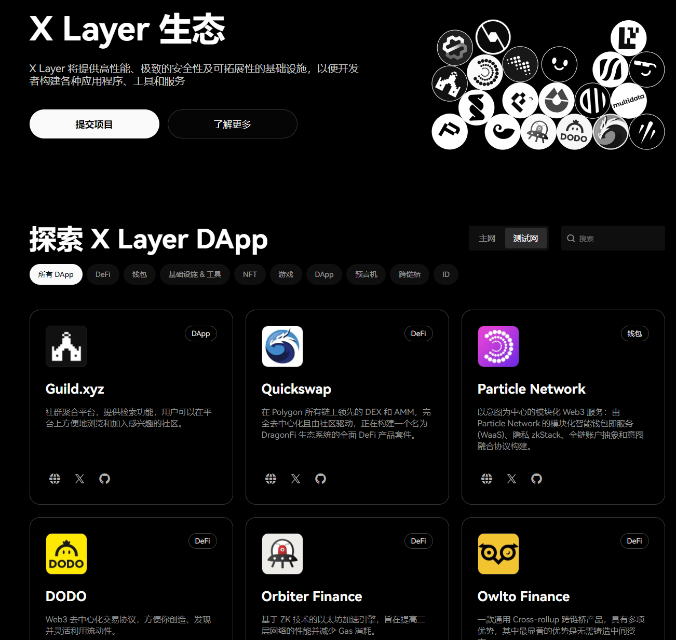Open Quickswap X (Twitter) icon
Image resolution: width=676 pixels, height=640 pixels.
coord(295,479)
